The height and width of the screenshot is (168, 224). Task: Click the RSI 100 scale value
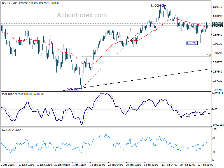pos(214,129)
